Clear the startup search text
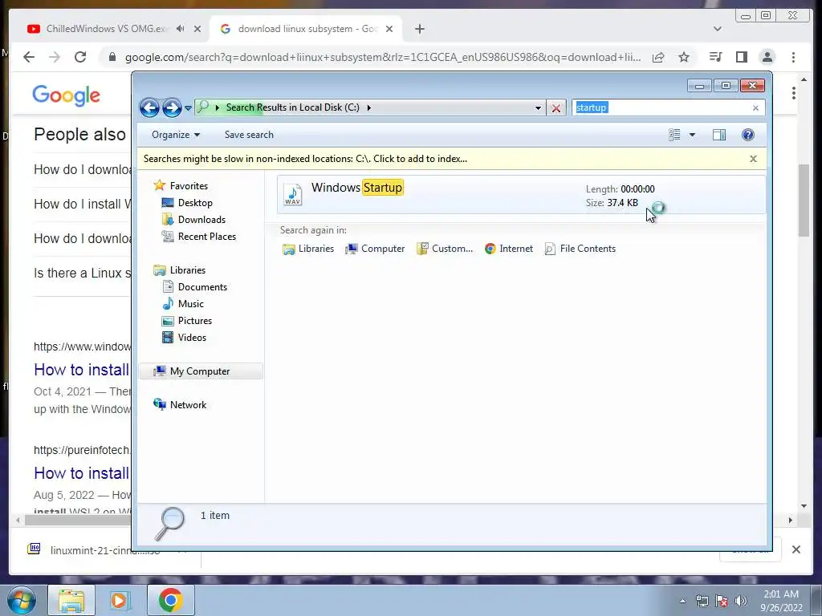Image resolution: width=822 pixels, height=616 pixels. pyautogui.click(x=755, y=108)
